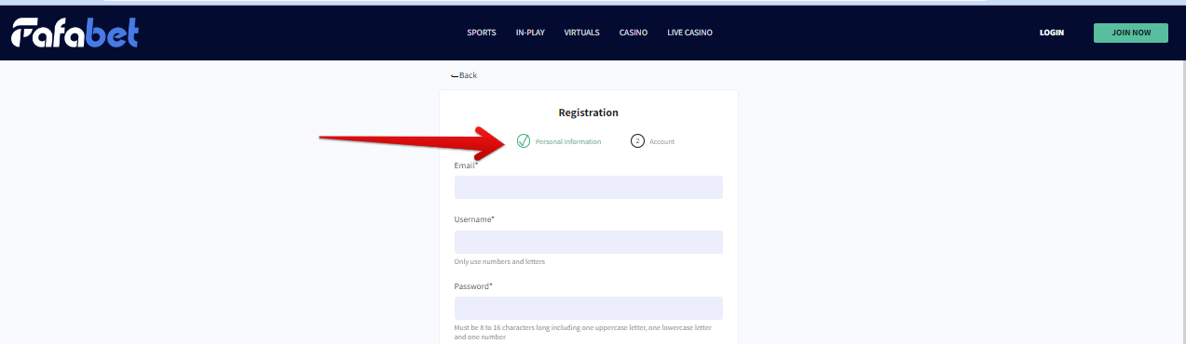Open the LIVE CASINO section
This screenshot has height=344, width=1186.
[x=690, y=33]
